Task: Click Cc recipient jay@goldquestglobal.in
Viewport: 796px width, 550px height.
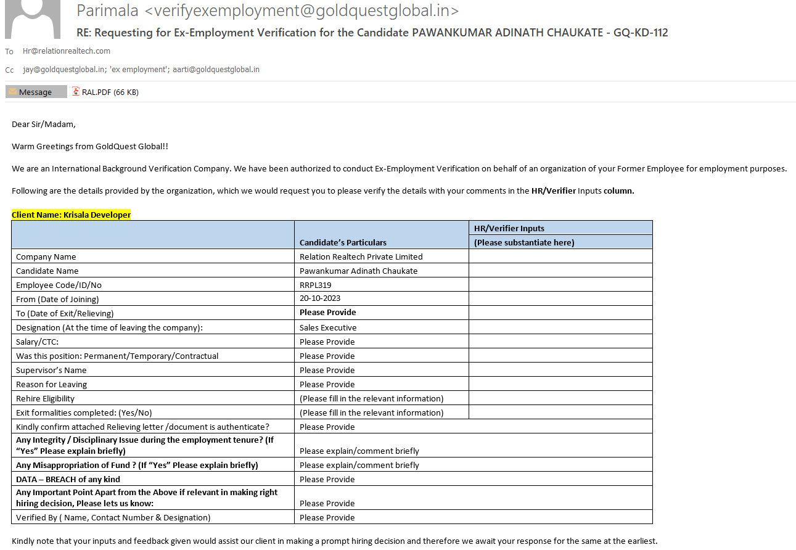Action: 64,70
